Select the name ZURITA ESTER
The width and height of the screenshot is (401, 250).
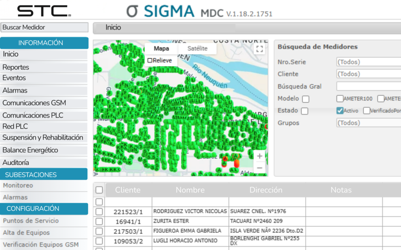pos(171,221)
